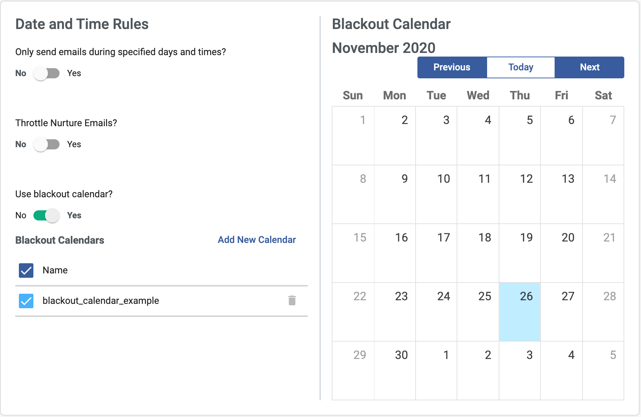Click Saturday November 14 cell

(603, 194)
